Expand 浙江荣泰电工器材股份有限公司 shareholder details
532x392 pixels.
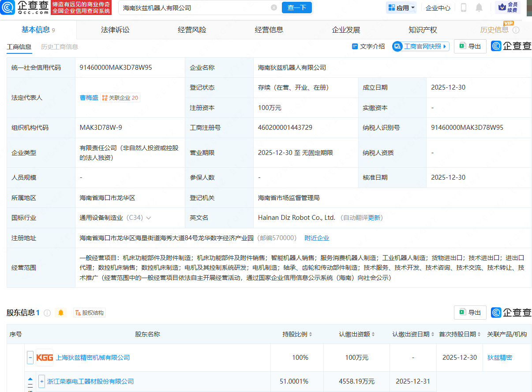pos(41,381)
